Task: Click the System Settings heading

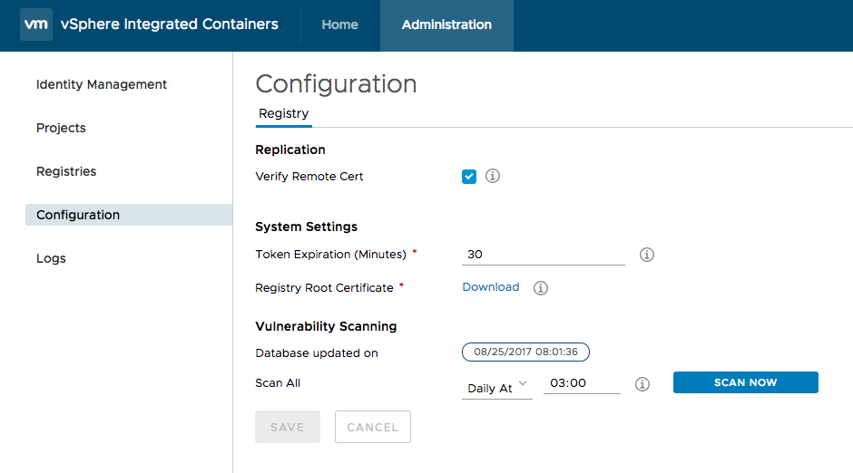Action: 307,227
